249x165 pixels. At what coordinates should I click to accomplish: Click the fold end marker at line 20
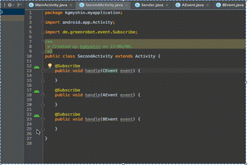pyautogui.click(x=43, y=105)
